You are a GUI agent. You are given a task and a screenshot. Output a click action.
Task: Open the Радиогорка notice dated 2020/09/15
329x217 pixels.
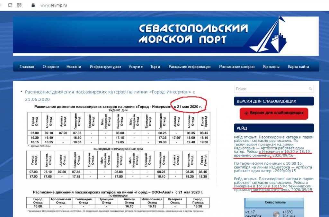click(273, 167)
